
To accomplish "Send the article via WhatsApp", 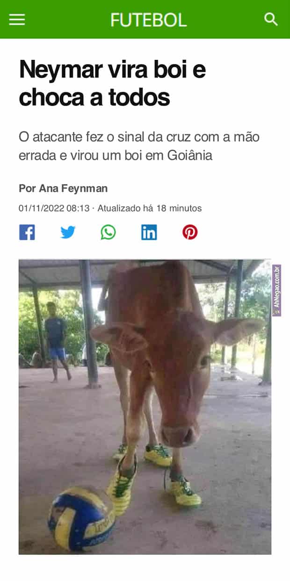I will 108,232.
